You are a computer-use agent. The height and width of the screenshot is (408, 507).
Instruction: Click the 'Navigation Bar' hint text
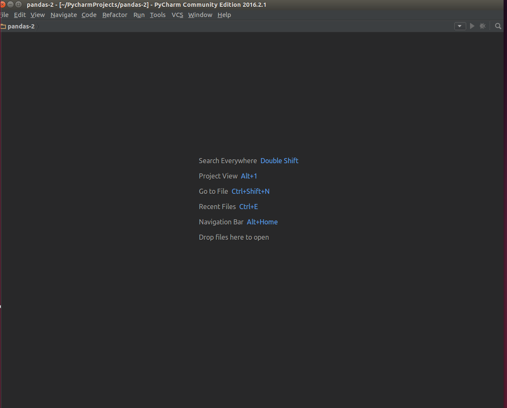coord(221,222)
